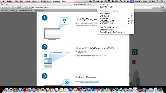Go back in Safari history
This screenshot has width=166, height=93.
pyautogui.click(x=3, y=7)
